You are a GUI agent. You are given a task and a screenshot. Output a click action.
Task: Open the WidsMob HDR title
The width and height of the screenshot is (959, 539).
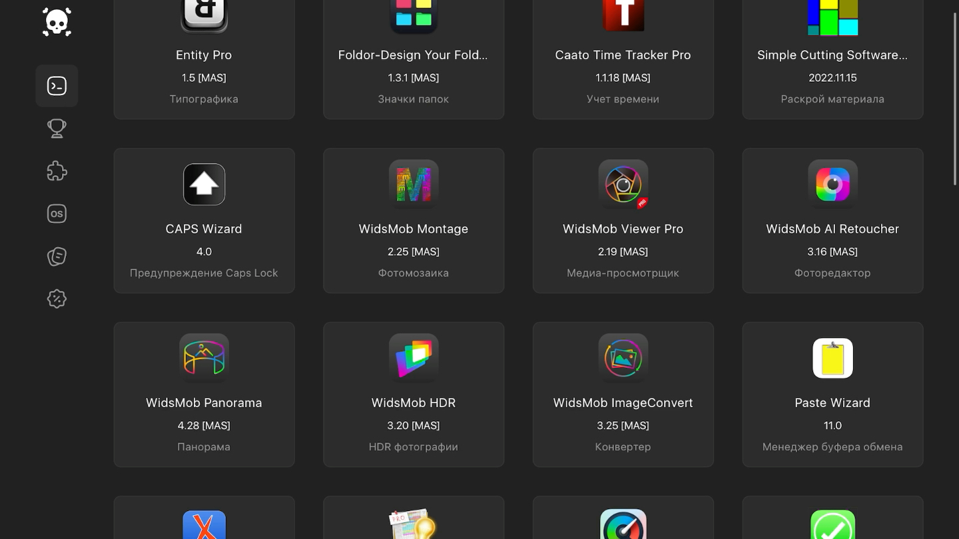414,403
